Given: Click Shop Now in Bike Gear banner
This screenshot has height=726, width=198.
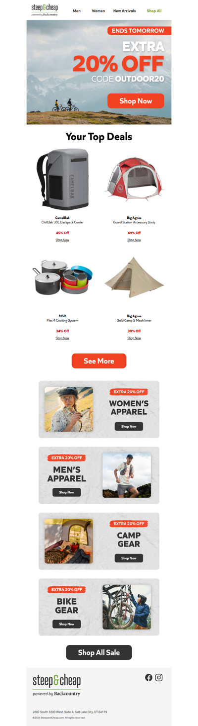Looking at the screenshot, I should [67, 624].
